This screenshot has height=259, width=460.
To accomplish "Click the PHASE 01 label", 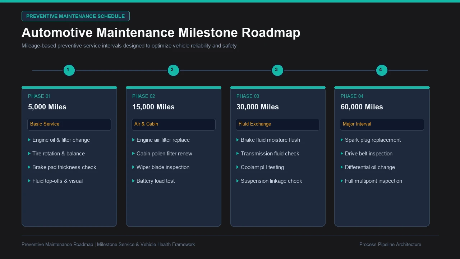I will click(39, 96).
